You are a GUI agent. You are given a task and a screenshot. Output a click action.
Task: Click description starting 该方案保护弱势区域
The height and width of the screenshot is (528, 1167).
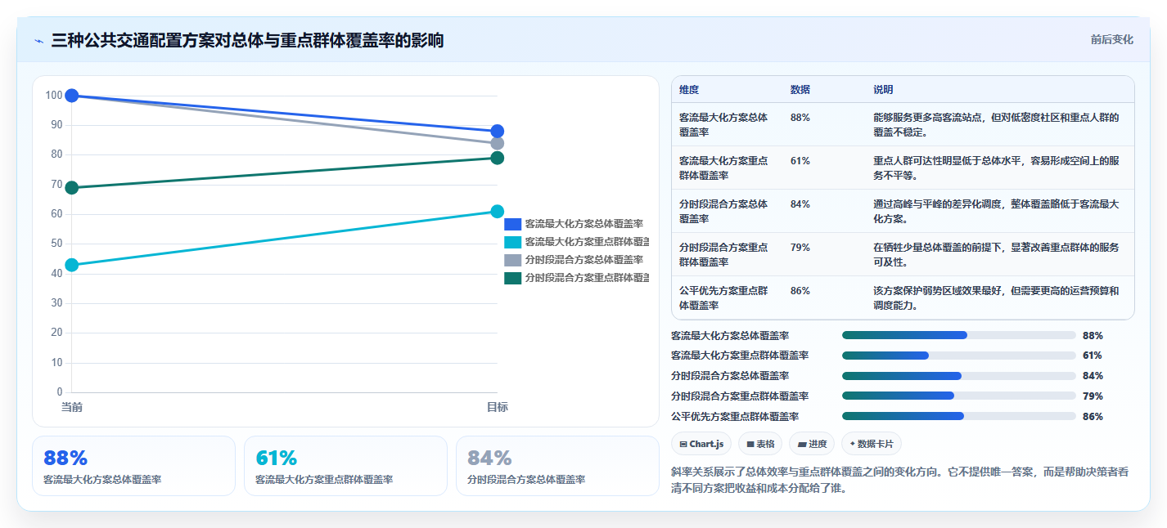[996, 298]
